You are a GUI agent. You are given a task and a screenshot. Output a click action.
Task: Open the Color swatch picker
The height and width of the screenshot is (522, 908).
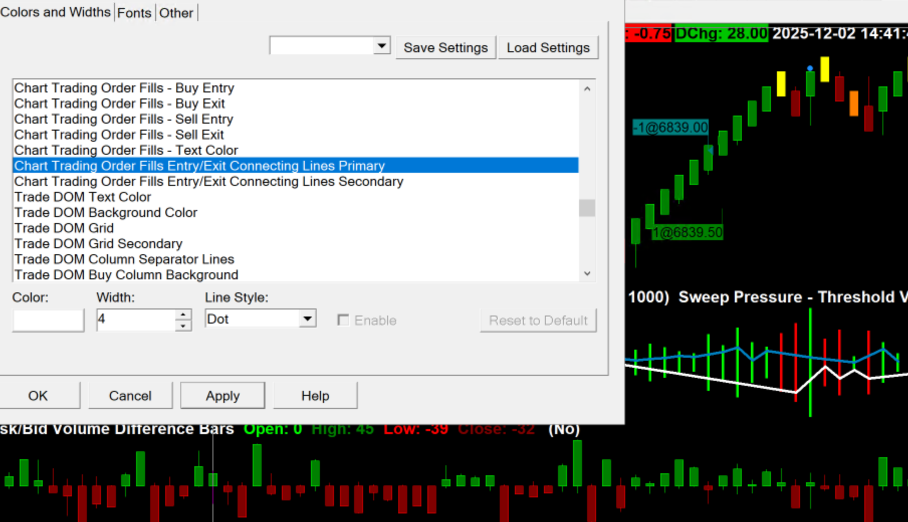[48, 320]
